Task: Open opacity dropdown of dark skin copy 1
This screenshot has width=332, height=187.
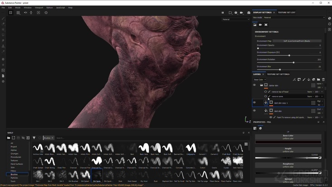Action: point(320,105)
